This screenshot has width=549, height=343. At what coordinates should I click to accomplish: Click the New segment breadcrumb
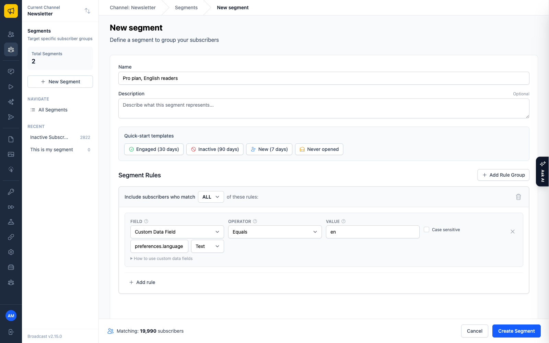tap(233, 8)
